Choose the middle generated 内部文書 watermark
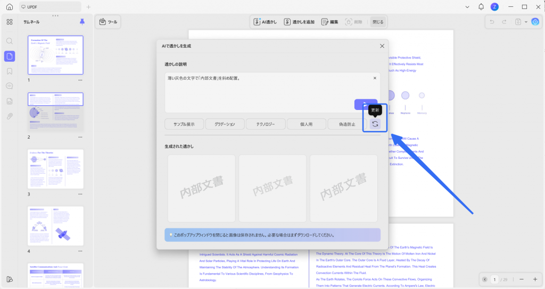545x289 pixels. pos(272,189)
